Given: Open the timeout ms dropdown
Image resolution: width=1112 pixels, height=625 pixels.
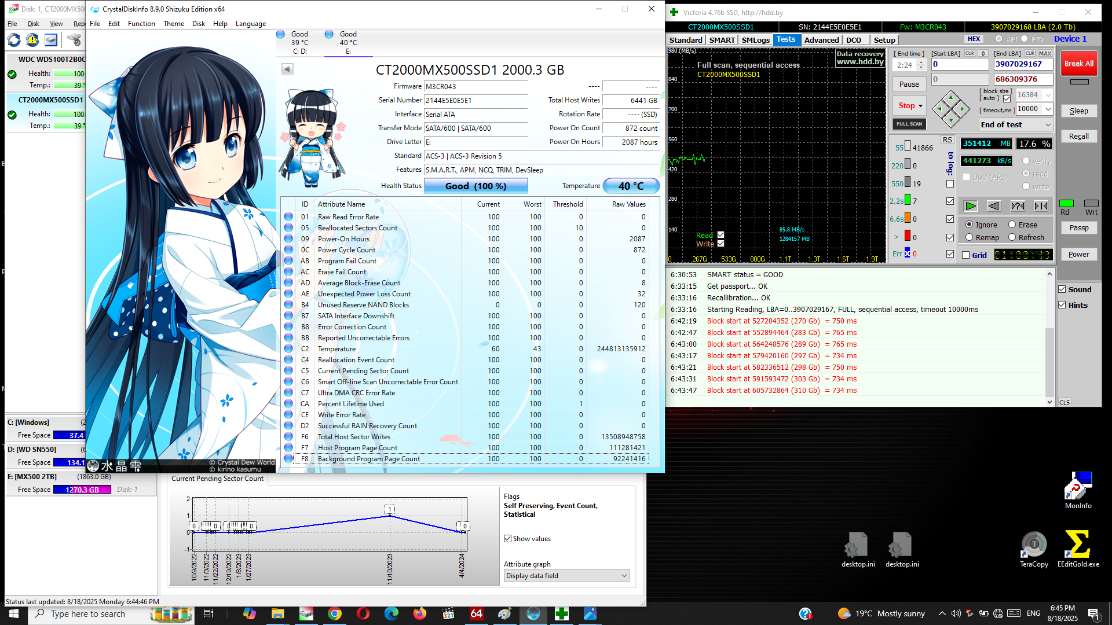Looking at the screenshot, I should [1048, 109].
